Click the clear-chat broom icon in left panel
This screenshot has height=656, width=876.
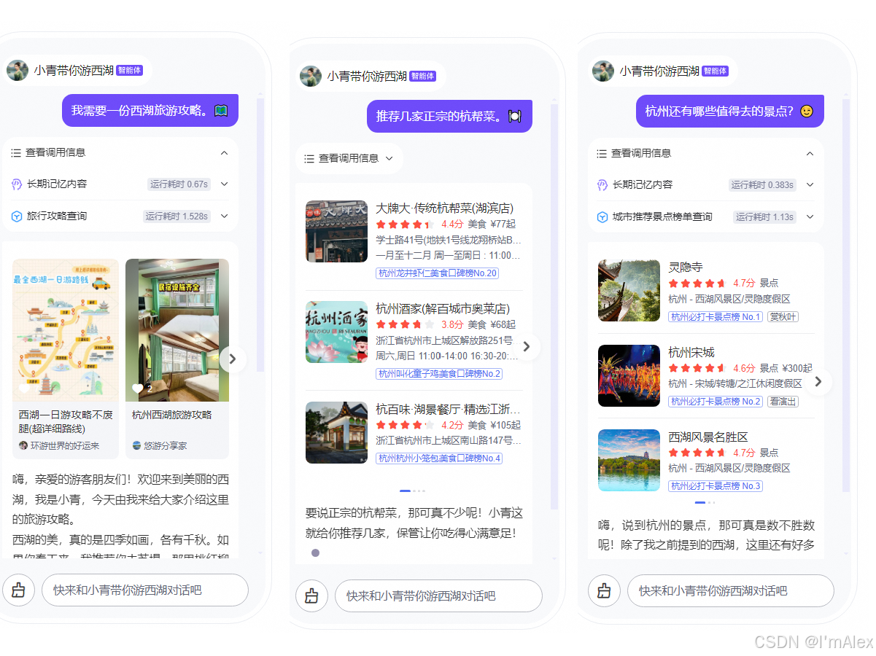(x=18, y=590)
